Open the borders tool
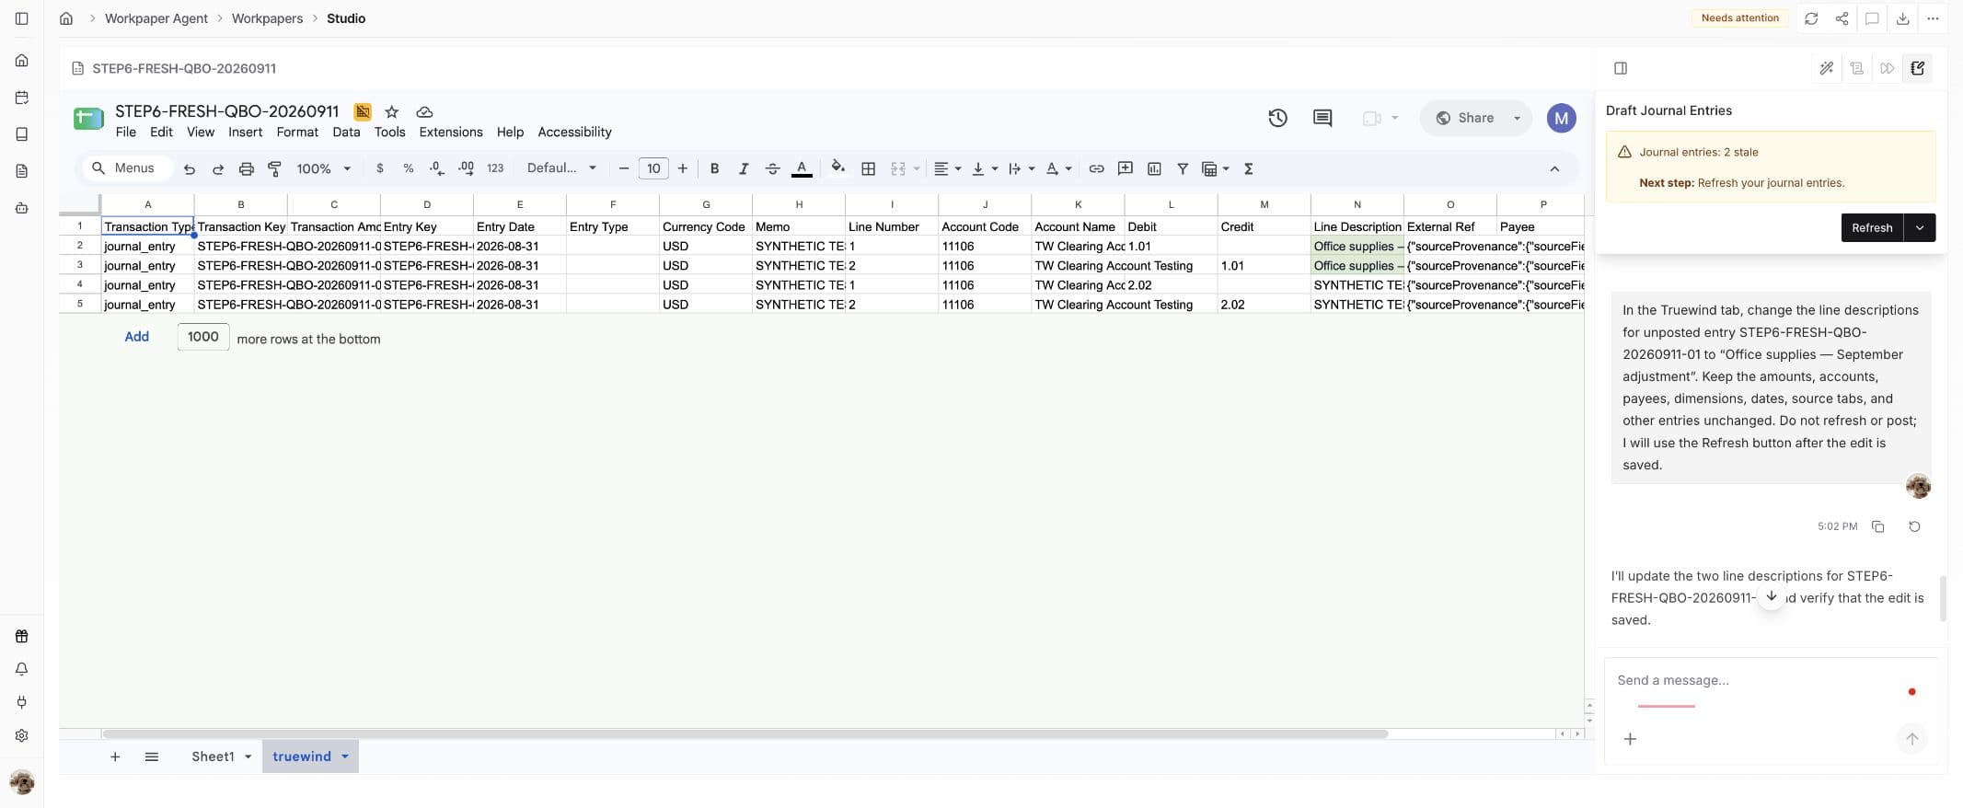The width and height of the screenshot is (1963, 808). [x=868, y=168]
